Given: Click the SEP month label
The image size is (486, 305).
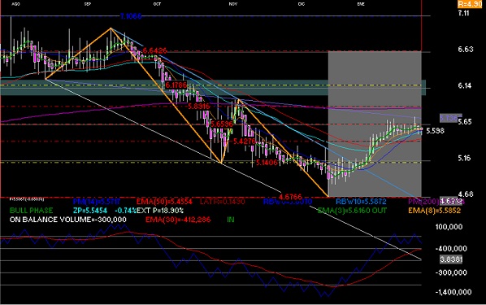Looking at the screenshot, I should 88,4.
